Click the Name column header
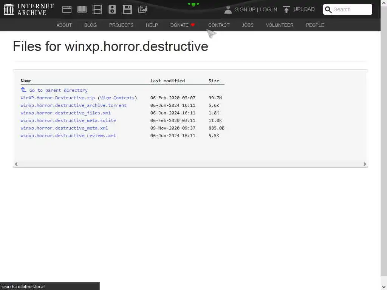 point(26,81)
